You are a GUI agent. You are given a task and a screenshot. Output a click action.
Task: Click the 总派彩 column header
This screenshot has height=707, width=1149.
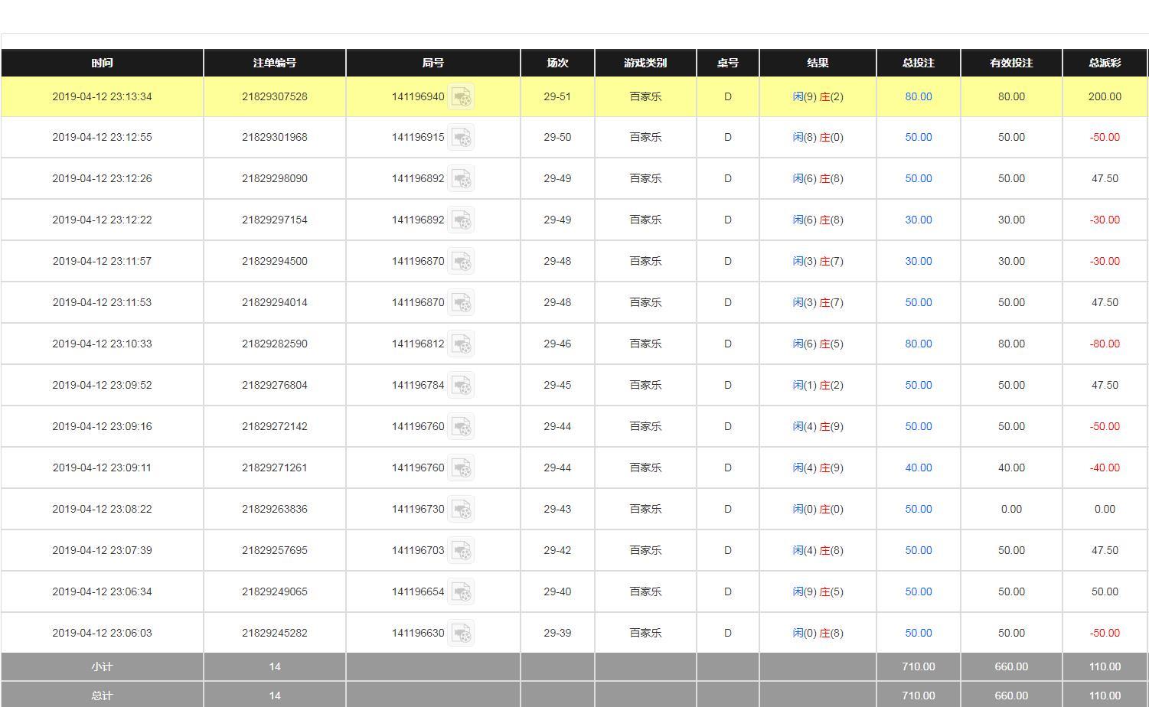tap(1104, 63)
